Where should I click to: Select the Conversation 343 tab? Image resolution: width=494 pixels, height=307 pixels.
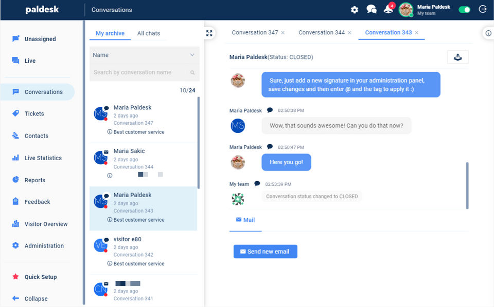(x=389, y=33)
